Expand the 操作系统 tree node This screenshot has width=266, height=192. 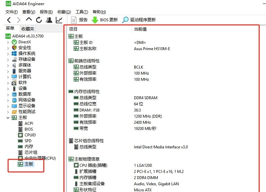(x=8, y=54)
